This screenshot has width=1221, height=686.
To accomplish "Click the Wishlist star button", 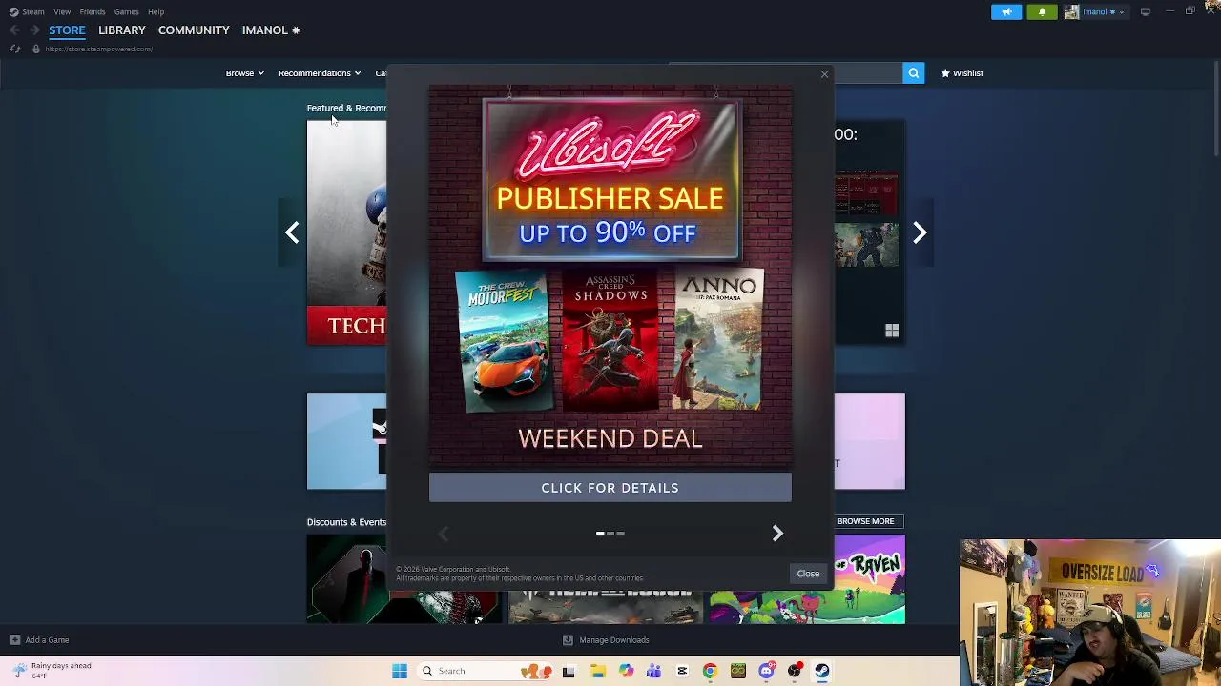I will (962, 73).
